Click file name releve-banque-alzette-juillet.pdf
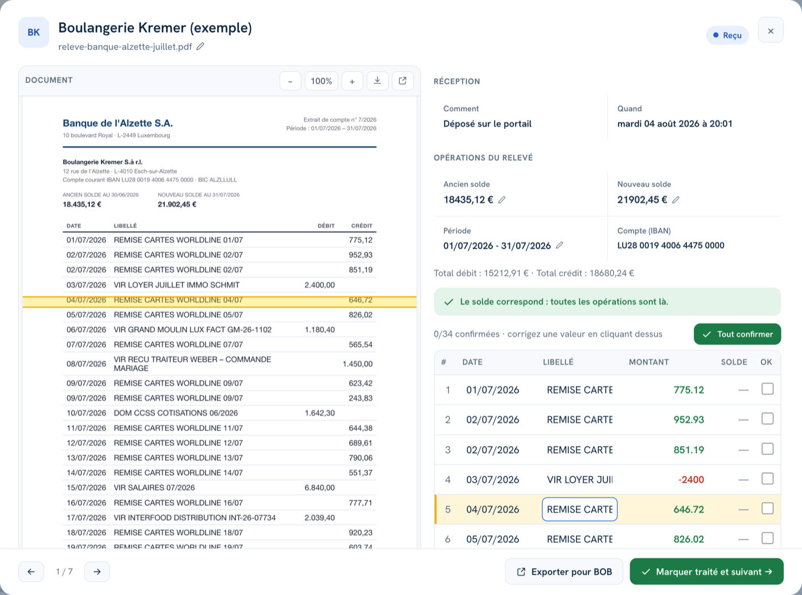 [125, 47]
